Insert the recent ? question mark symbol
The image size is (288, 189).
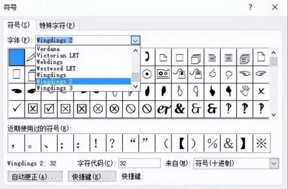[x=114, y=143]
